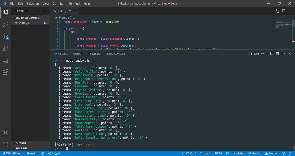Open the Explorer view in activity bar
The image size is (295, 156).
click(5, 12)
